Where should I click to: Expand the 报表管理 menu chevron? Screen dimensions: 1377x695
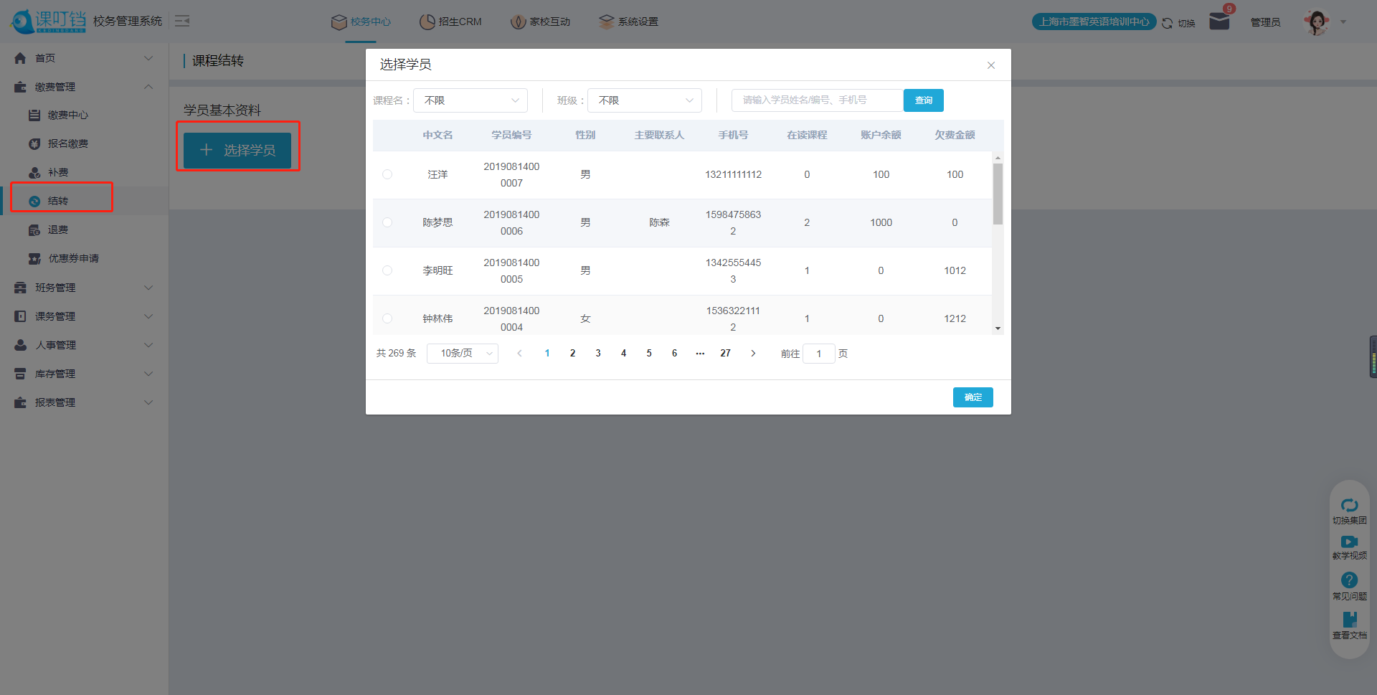[148, 402]
